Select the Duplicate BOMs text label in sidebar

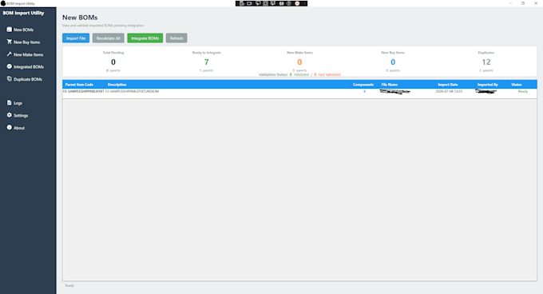point(28,79)
